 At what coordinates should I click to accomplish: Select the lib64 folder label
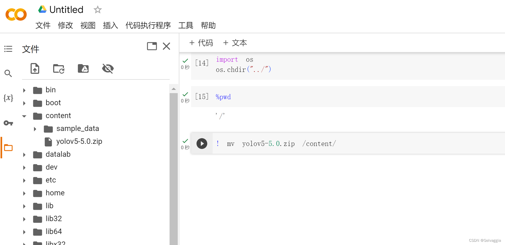coord(54,232)
